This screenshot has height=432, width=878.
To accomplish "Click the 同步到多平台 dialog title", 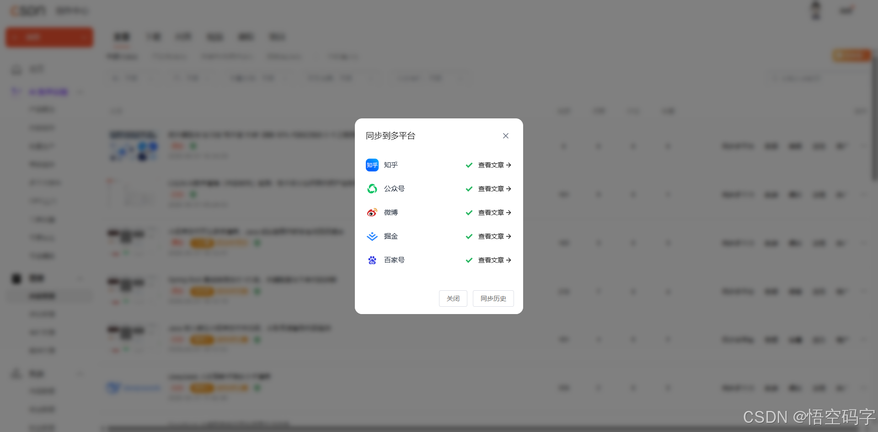I will [x=391, y=136].
